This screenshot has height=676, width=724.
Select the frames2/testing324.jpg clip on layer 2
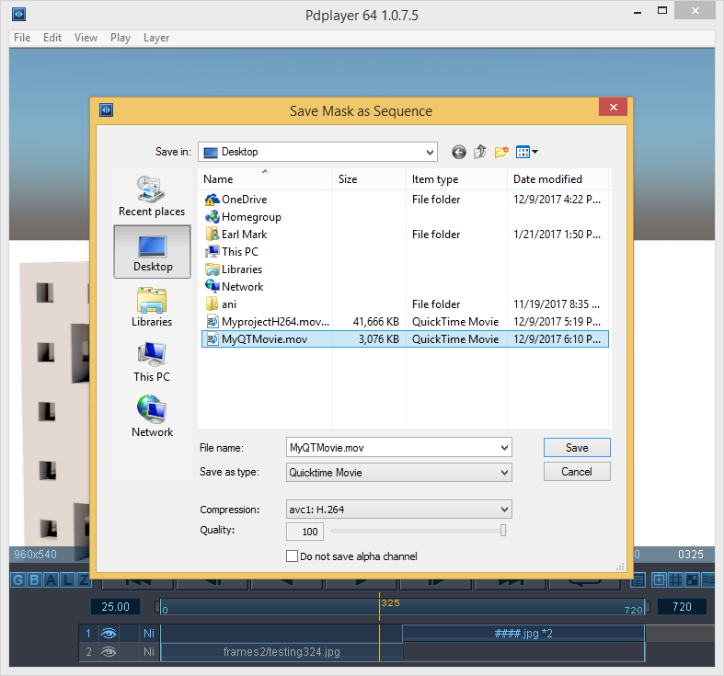tap(282, 651)
